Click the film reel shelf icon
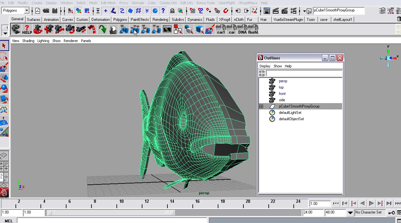The image size is (401, 223). [16, 29]
